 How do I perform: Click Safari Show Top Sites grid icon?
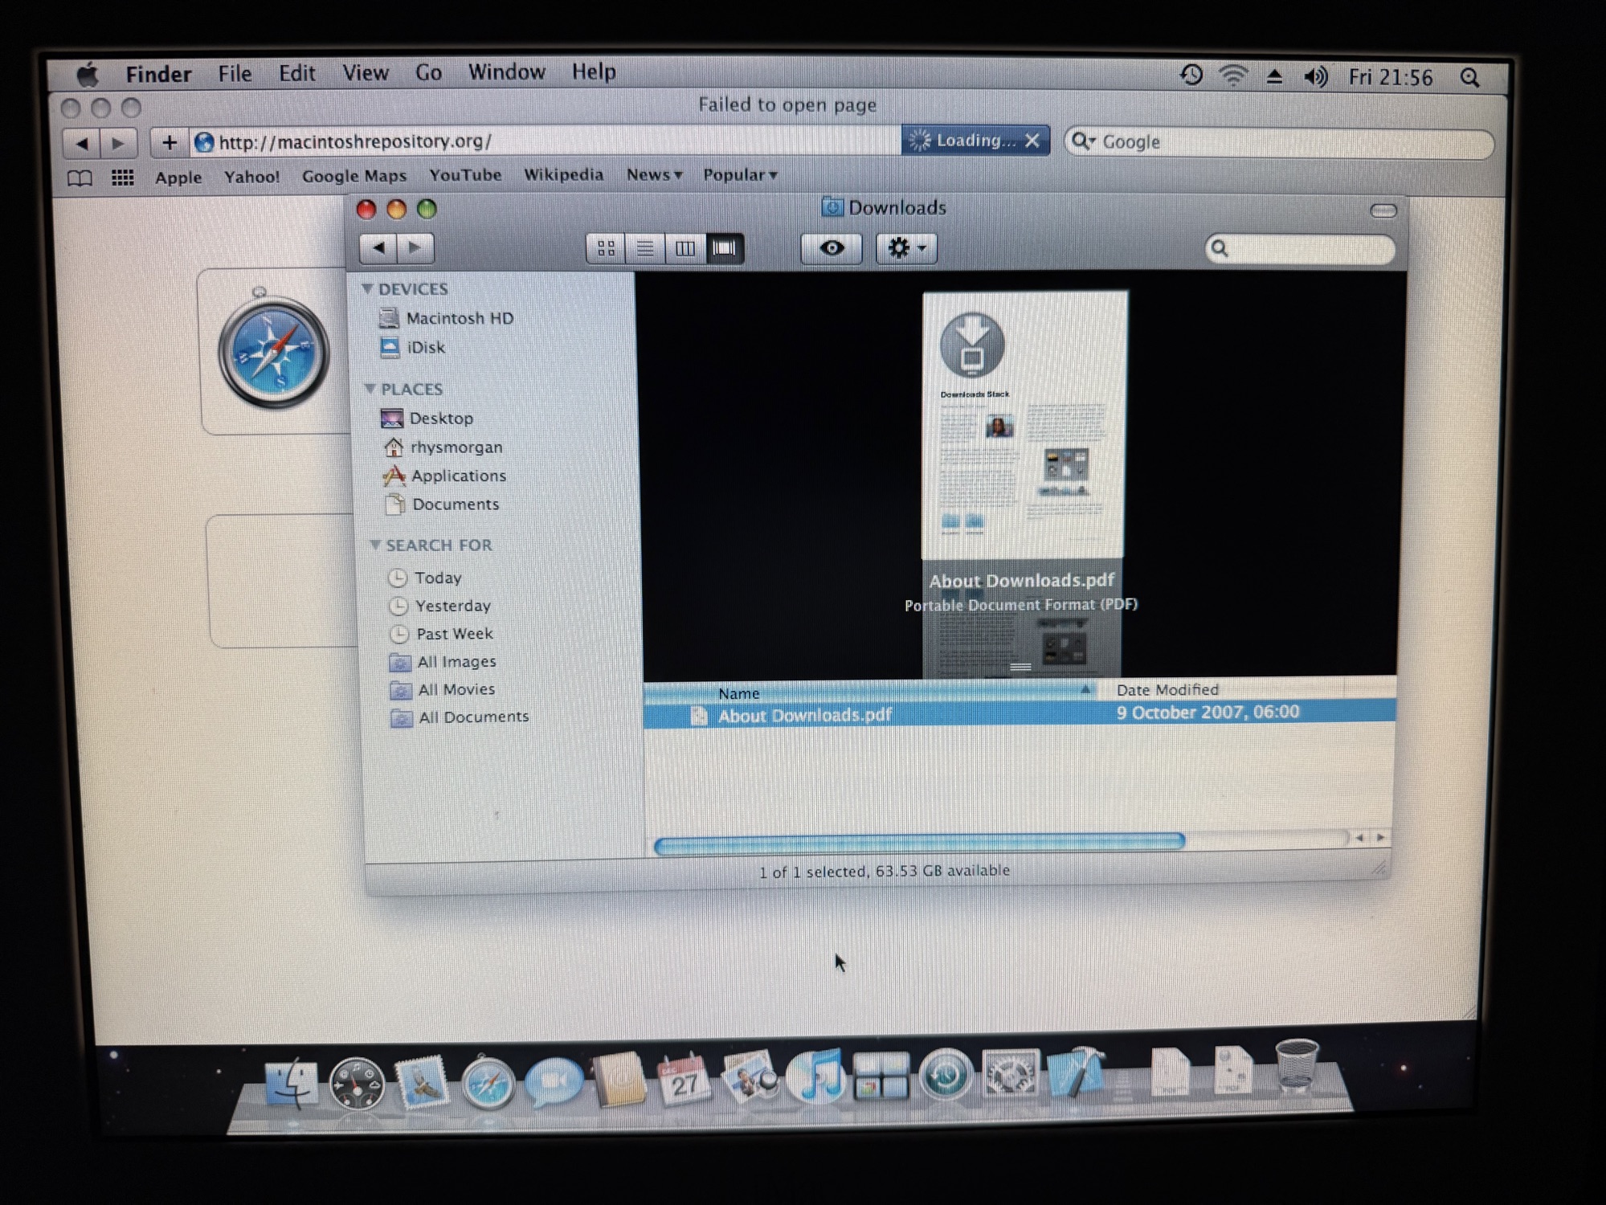122,178
